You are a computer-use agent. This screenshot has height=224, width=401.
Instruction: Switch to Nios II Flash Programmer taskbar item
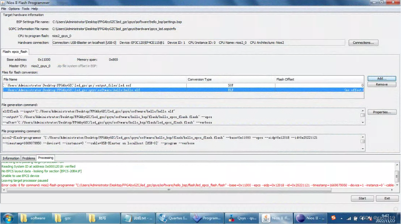(x=276, y=218)
